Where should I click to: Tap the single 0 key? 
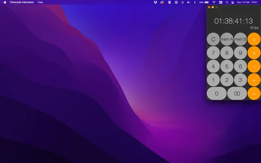point(217,94)
